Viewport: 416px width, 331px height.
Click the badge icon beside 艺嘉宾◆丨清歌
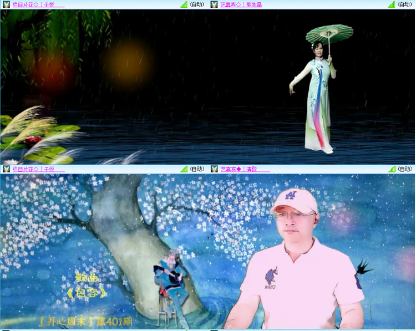214,169
